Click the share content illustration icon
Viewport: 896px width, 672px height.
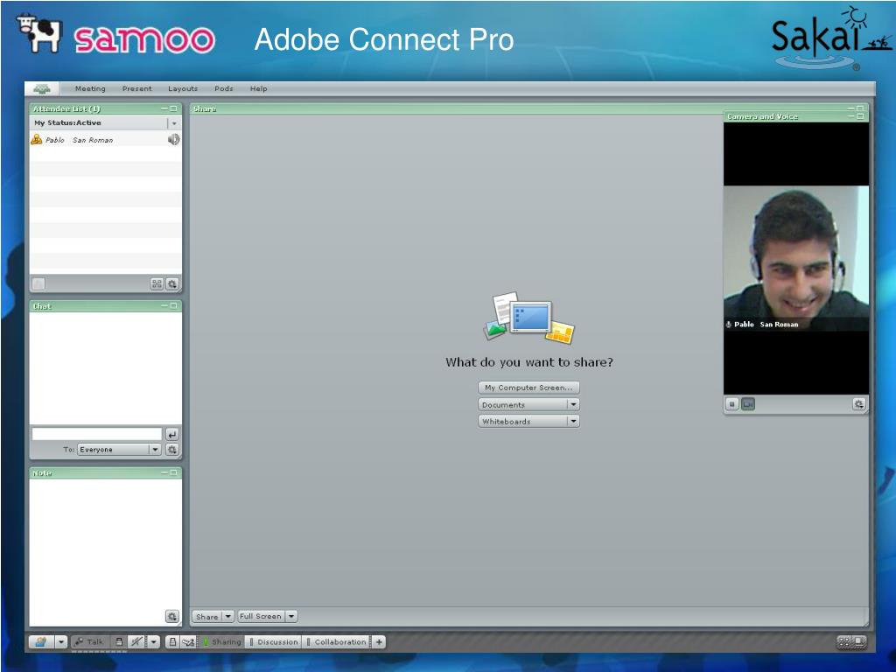pos(528,318)
